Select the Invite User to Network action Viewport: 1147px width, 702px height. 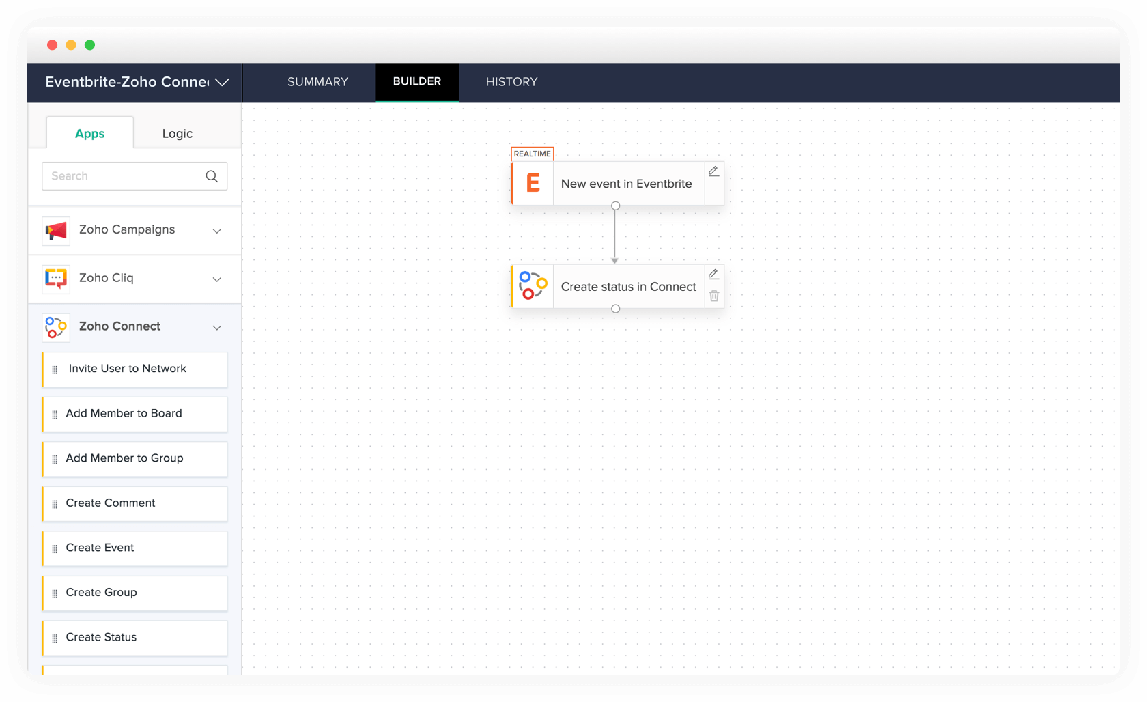click(x=134, y=369)
